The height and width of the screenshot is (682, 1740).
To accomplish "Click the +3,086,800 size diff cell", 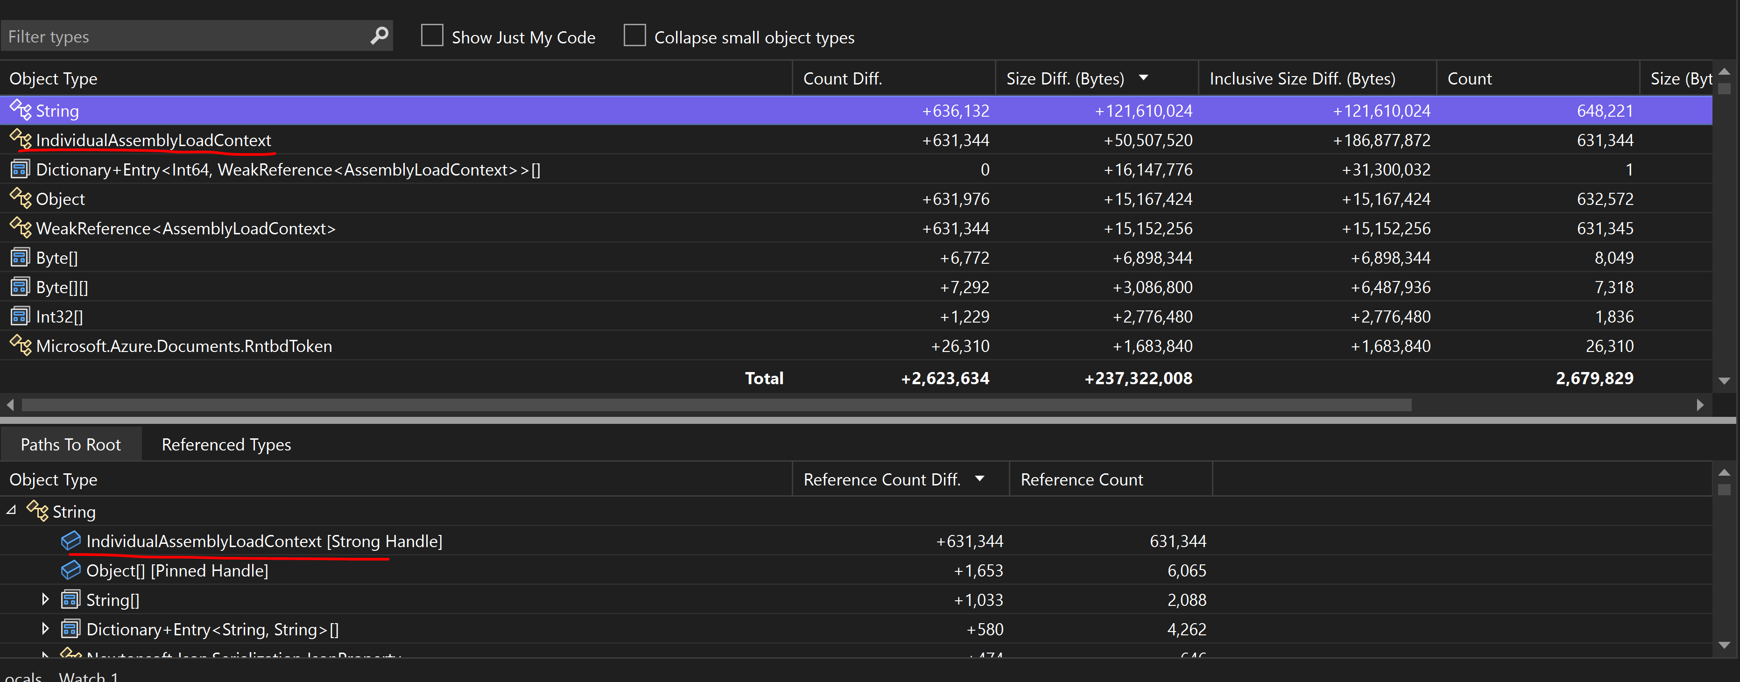I will coord(1152,287).
